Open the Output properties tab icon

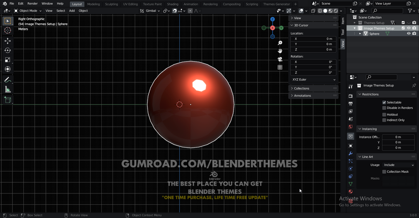tap(351, 104)
